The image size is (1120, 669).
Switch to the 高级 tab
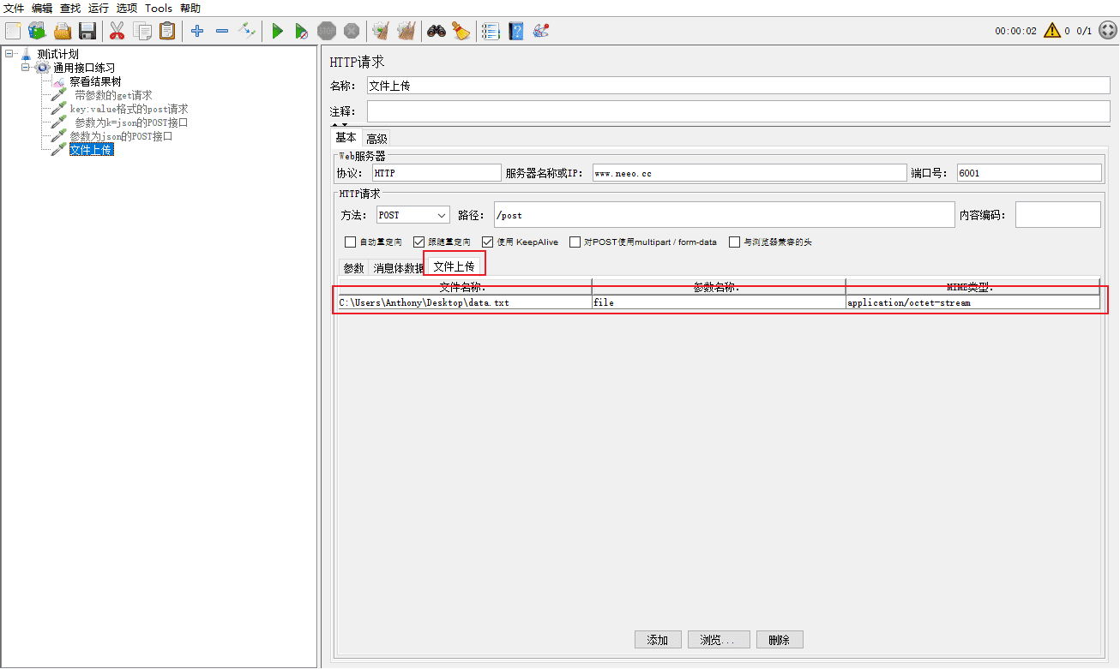point(376,139)
